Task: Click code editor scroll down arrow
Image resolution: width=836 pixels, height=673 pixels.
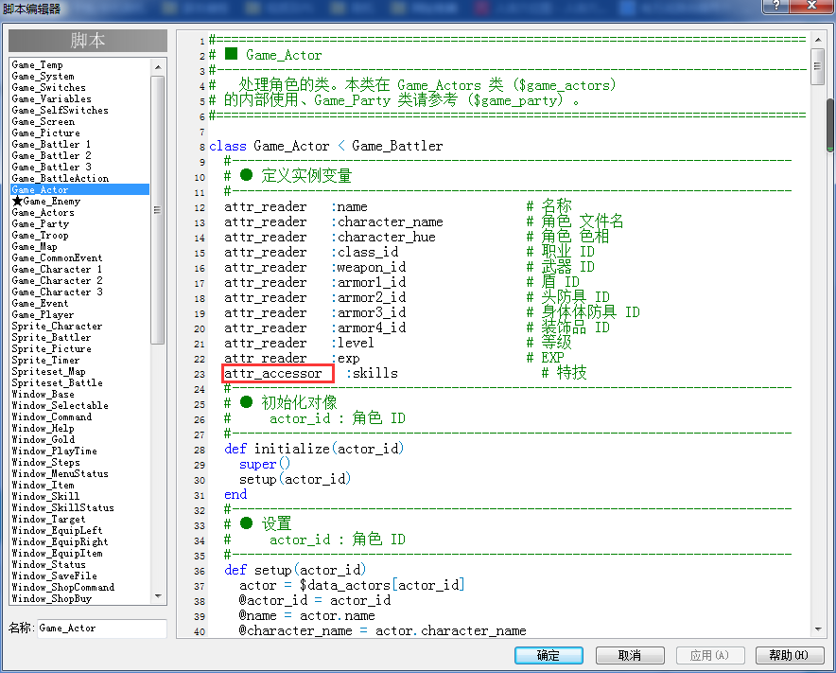Action: [818, 629]
